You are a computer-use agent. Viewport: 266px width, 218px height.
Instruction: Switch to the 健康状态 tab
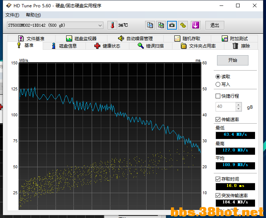(107, 46)
